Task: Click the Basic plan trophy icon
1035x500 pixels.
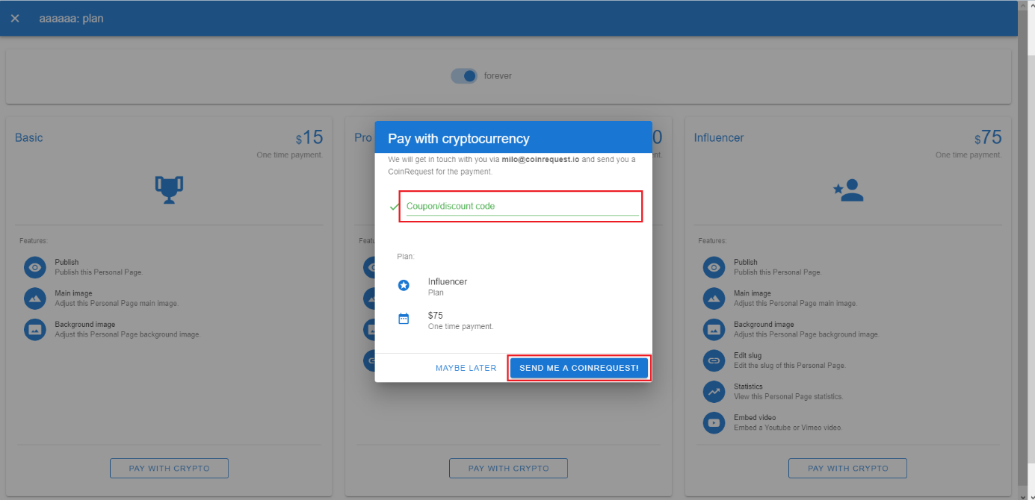Action: [169, 190]
